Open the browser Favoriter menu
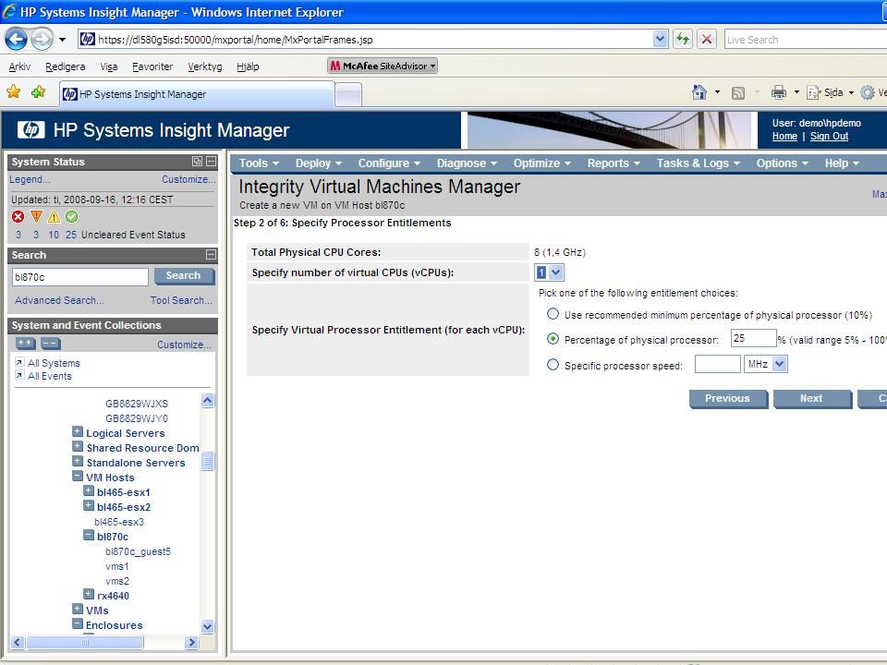 [x=152, y=66]
